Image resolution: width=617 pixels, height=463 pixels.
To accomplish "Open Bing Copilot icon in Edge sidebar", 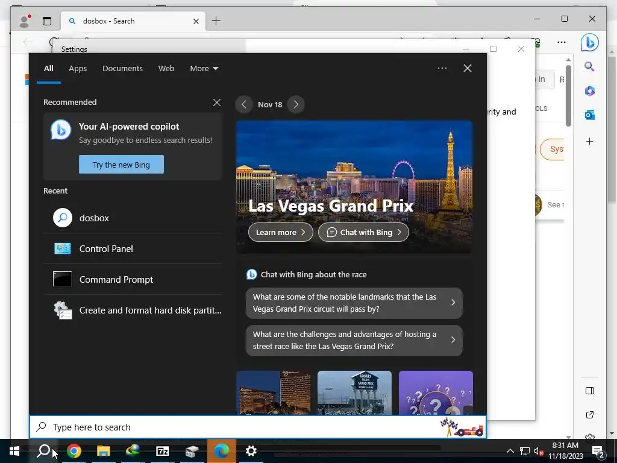I will coord(589,43).
